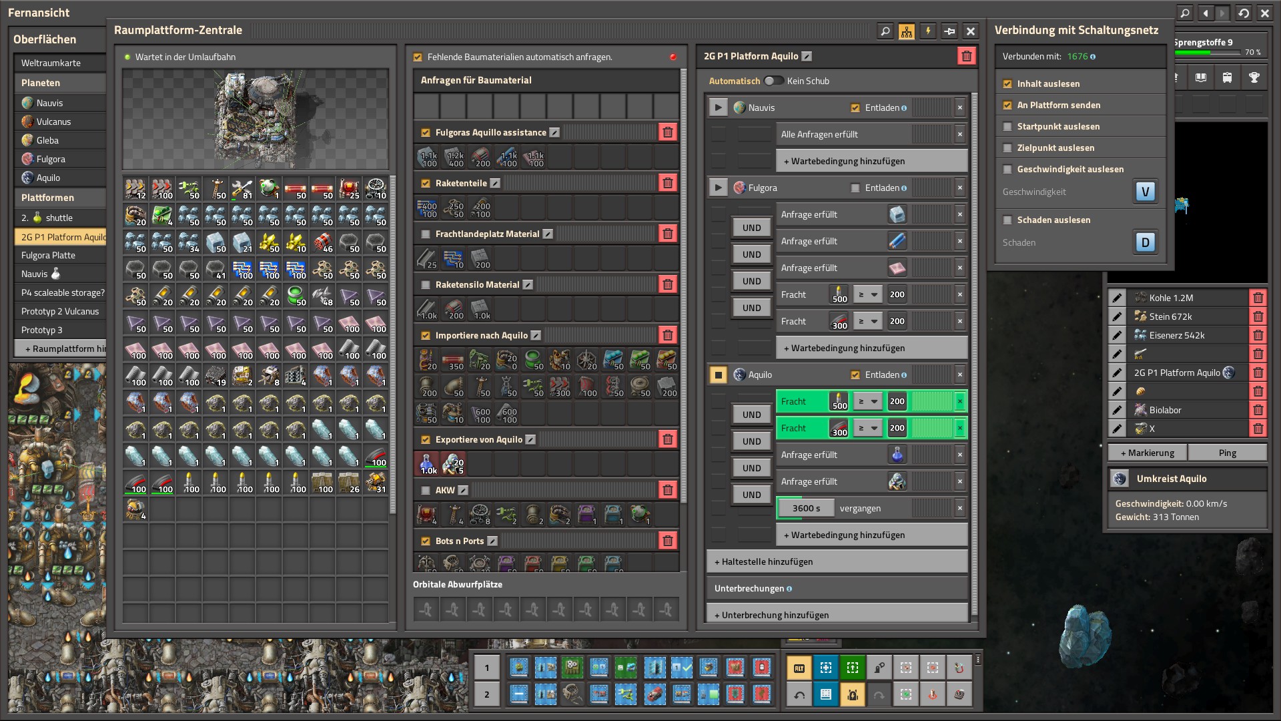Enable the Raketensilo Material group

[x=426, y=285]
